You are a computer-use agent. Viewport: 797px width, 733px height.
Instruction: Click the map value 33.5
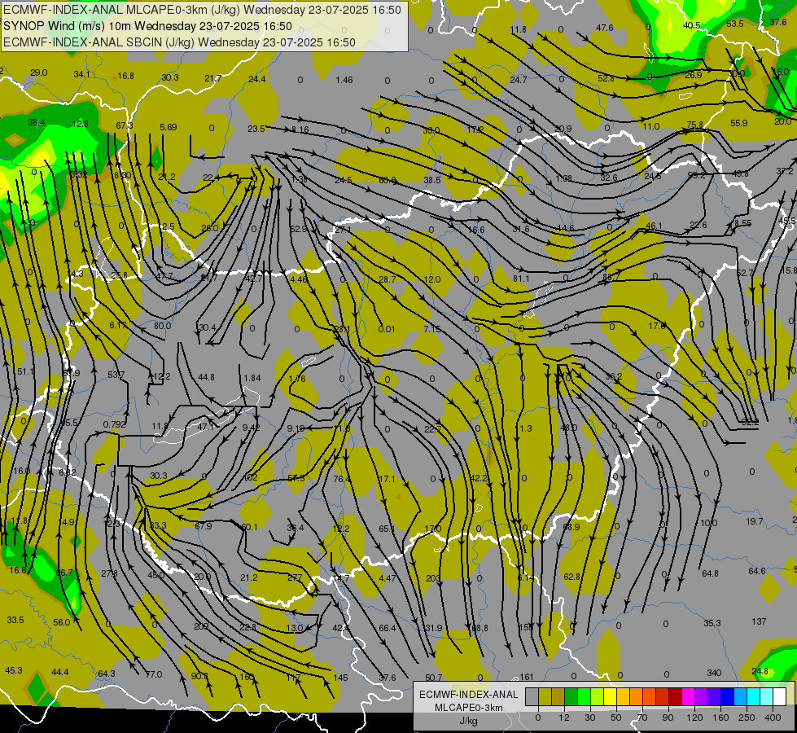[x=15, y=620]
